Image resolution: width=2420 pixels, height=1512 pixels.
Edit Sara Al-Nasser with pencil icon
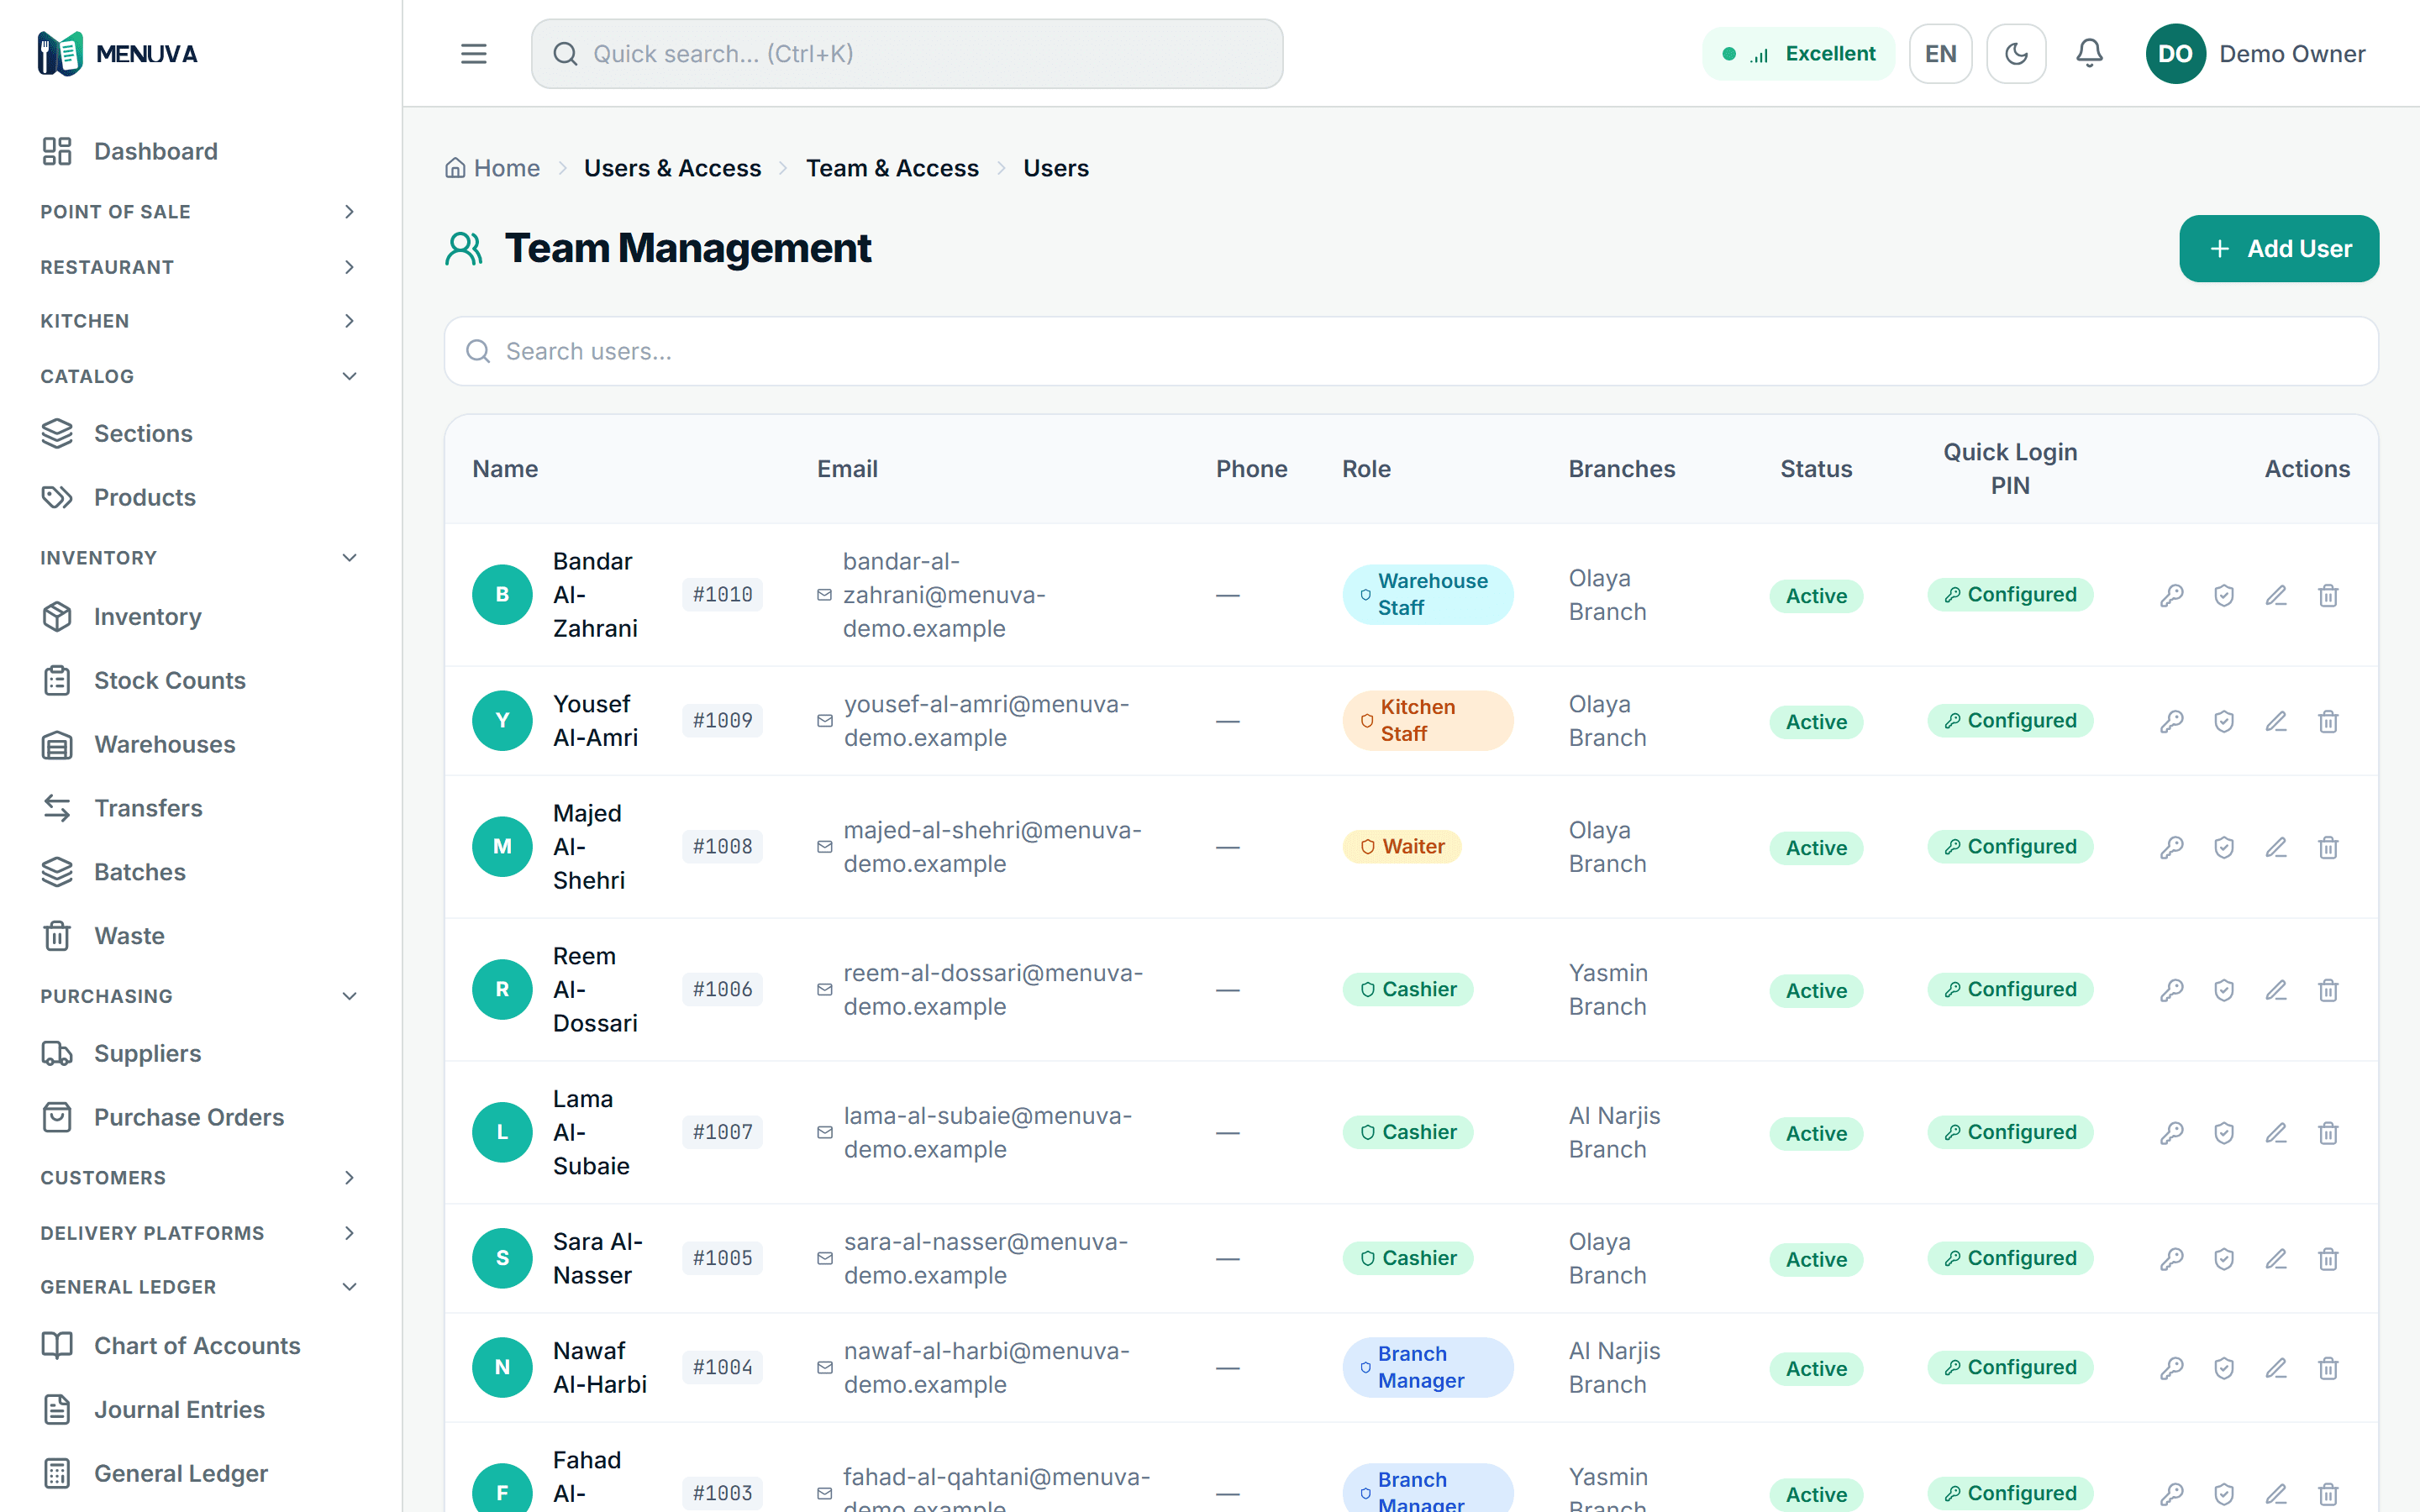[2276, 1259]
